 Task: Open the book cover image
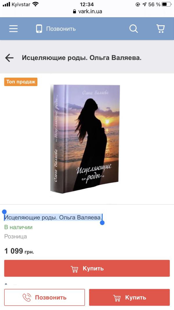(x=85, y=139)
